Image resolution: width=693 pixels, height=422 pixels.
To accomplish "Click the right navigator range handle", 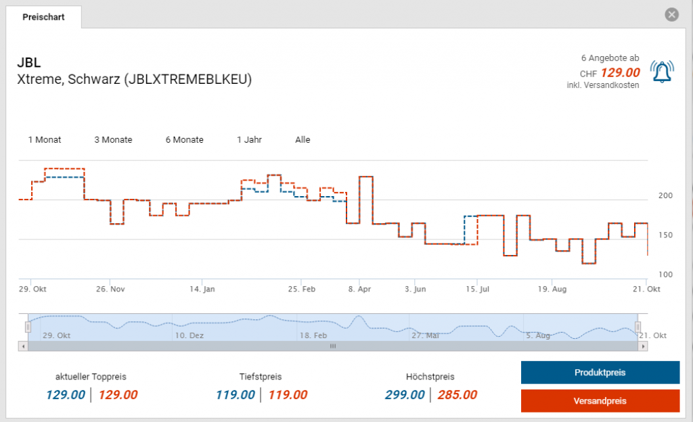I will pos(638,327).
